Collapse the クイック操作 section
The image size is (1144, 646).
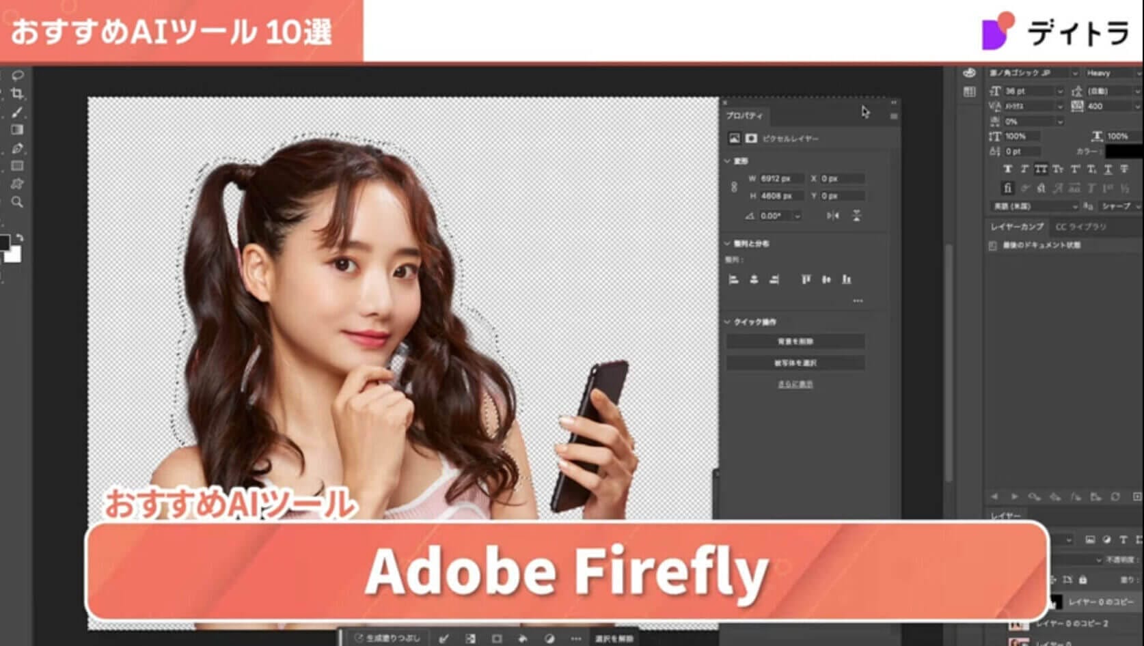click(x=727, y=322)
